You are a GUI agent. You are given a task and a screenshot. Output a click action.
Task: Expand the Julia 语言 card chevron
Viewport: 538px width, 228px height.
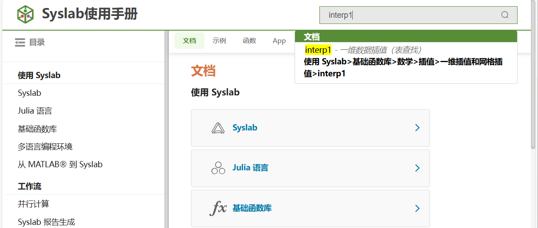417,168
